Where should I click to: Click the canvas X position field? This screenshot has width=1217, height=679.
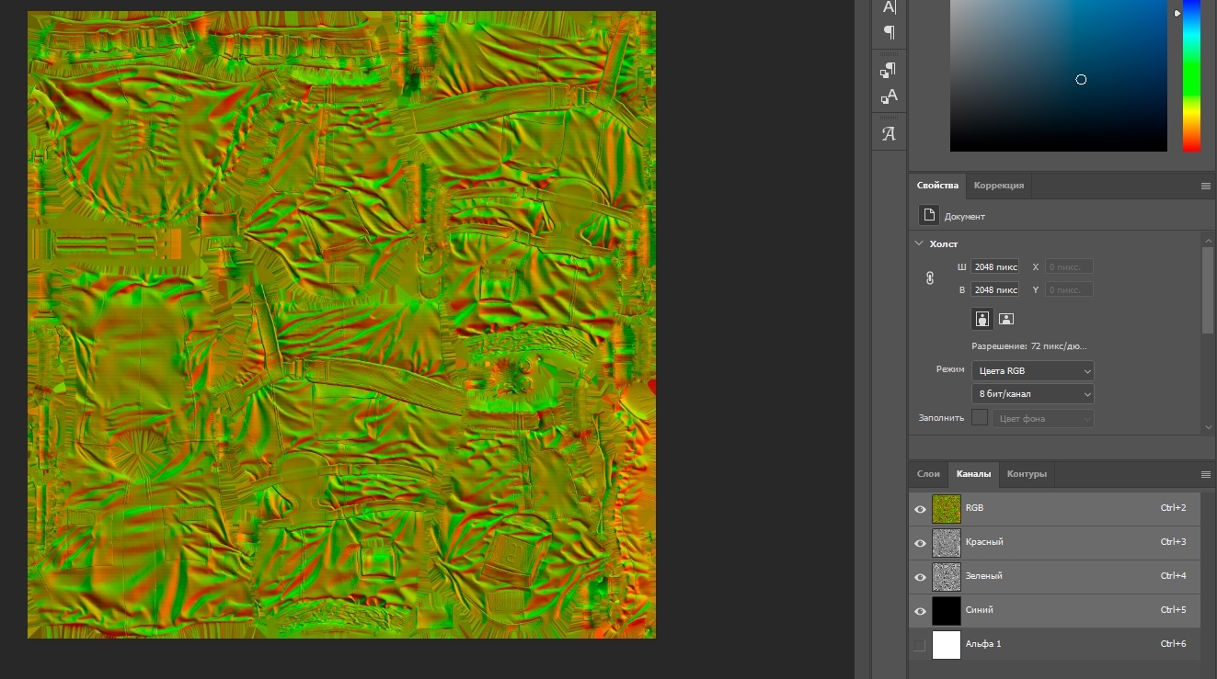click(1069, 266)
